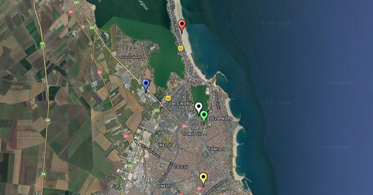This screenshot has width=373, height=195.
Task: Click the Str. Baba Novac street label
Action: pos(151,151)
